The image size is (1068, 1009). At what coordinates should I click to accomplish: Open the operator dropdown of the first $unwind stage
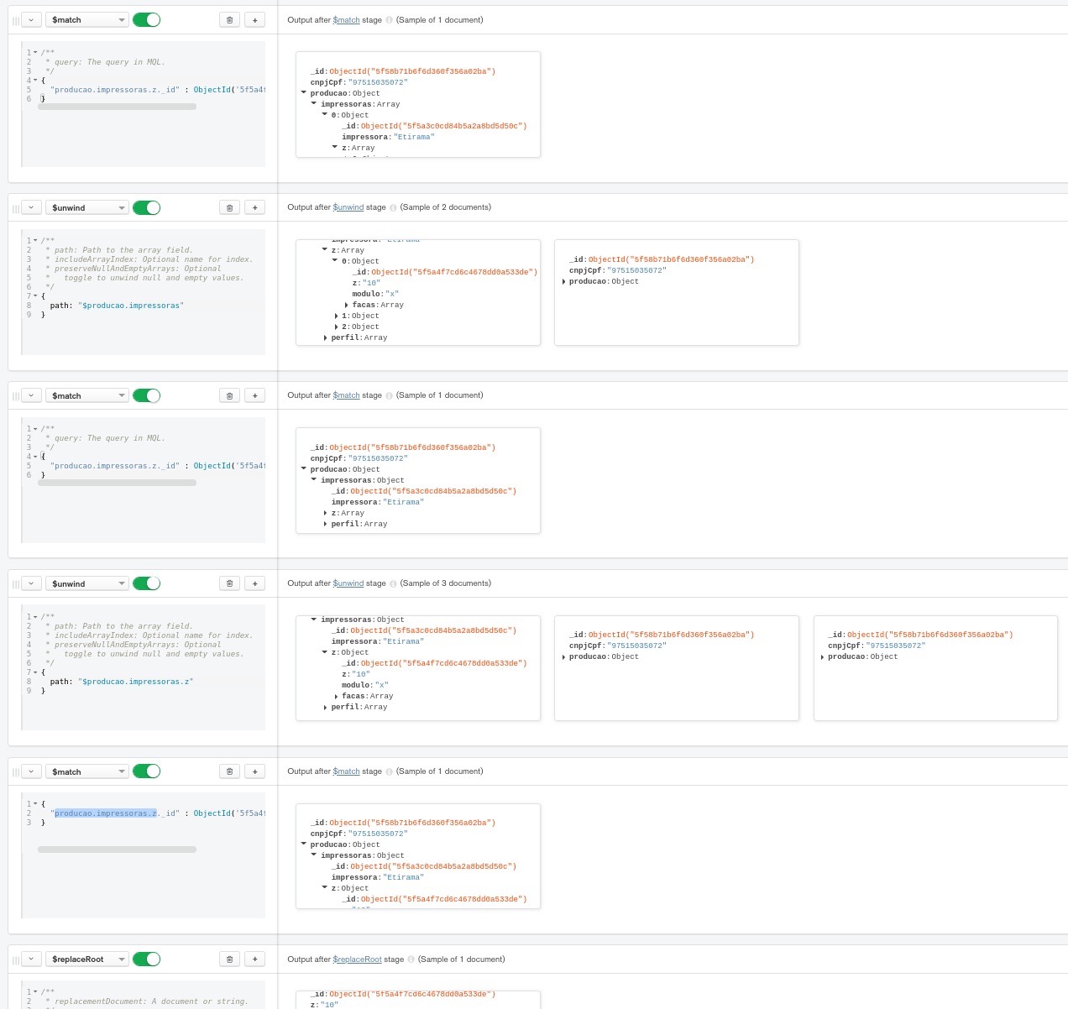(86, 208)
